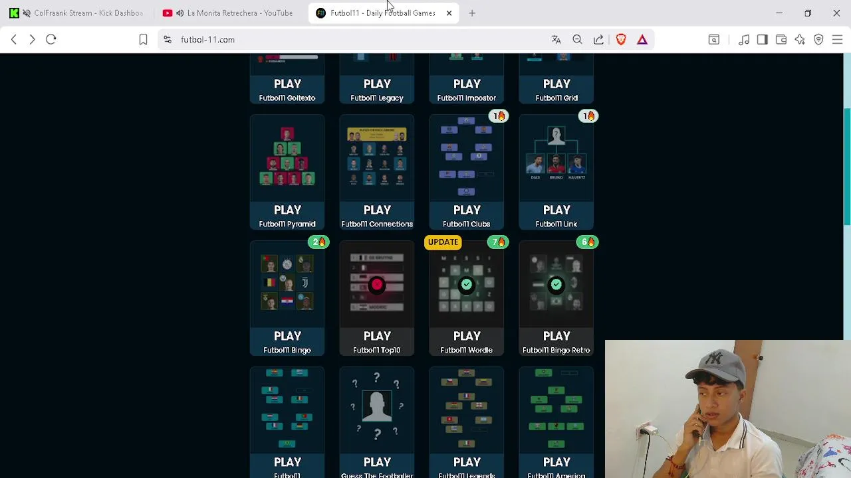This screenshot has height=478, width=851.
Task: Open the translate page icon
Action: (x=556, y=40)
